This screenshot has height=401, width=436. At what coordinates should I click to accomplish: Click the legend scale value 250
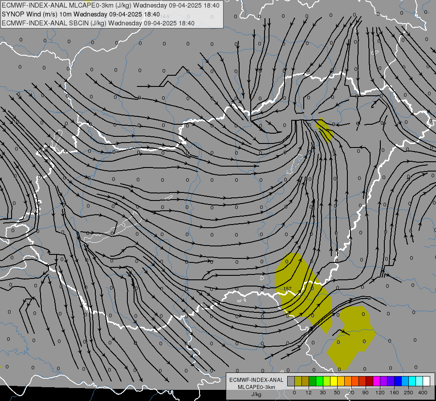pos(408,393)
